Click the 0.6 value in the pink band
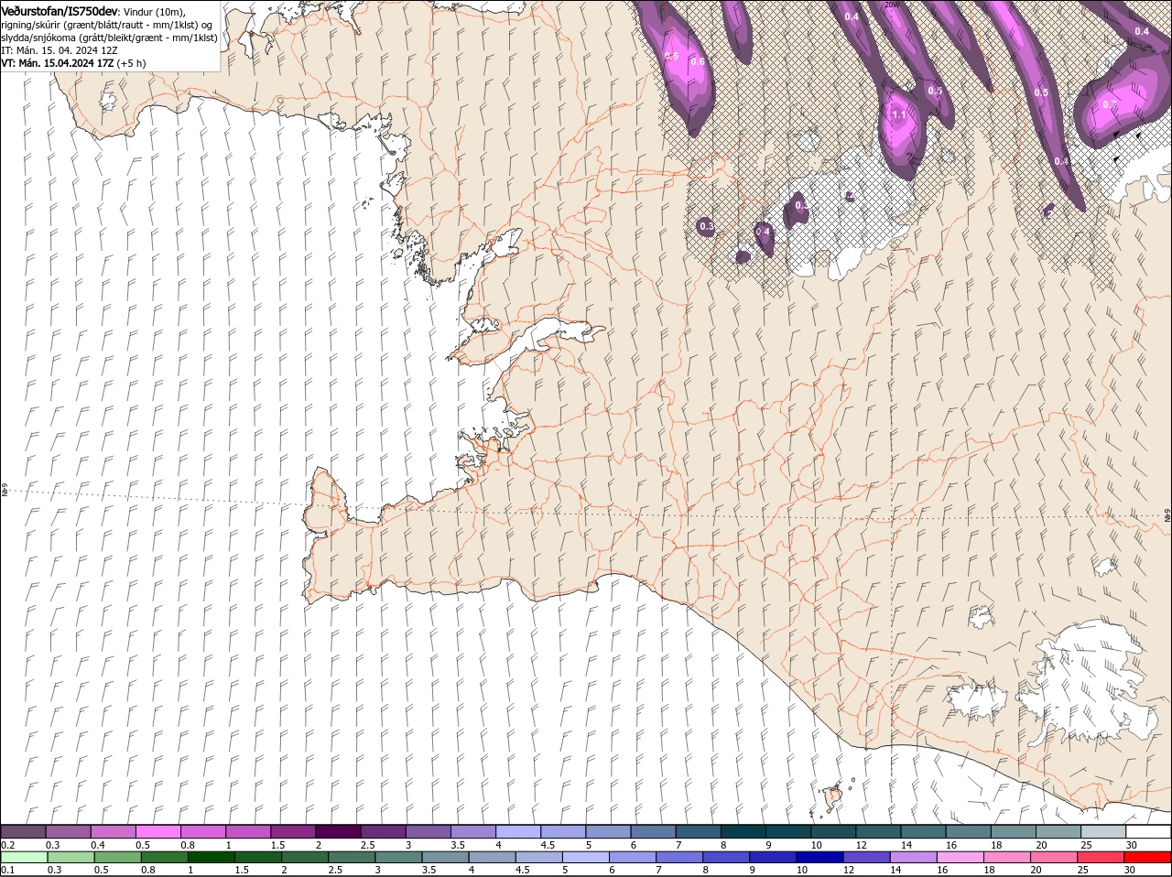Image resolution: width=1172 pixels, height=877 pixels. point(698,61)
